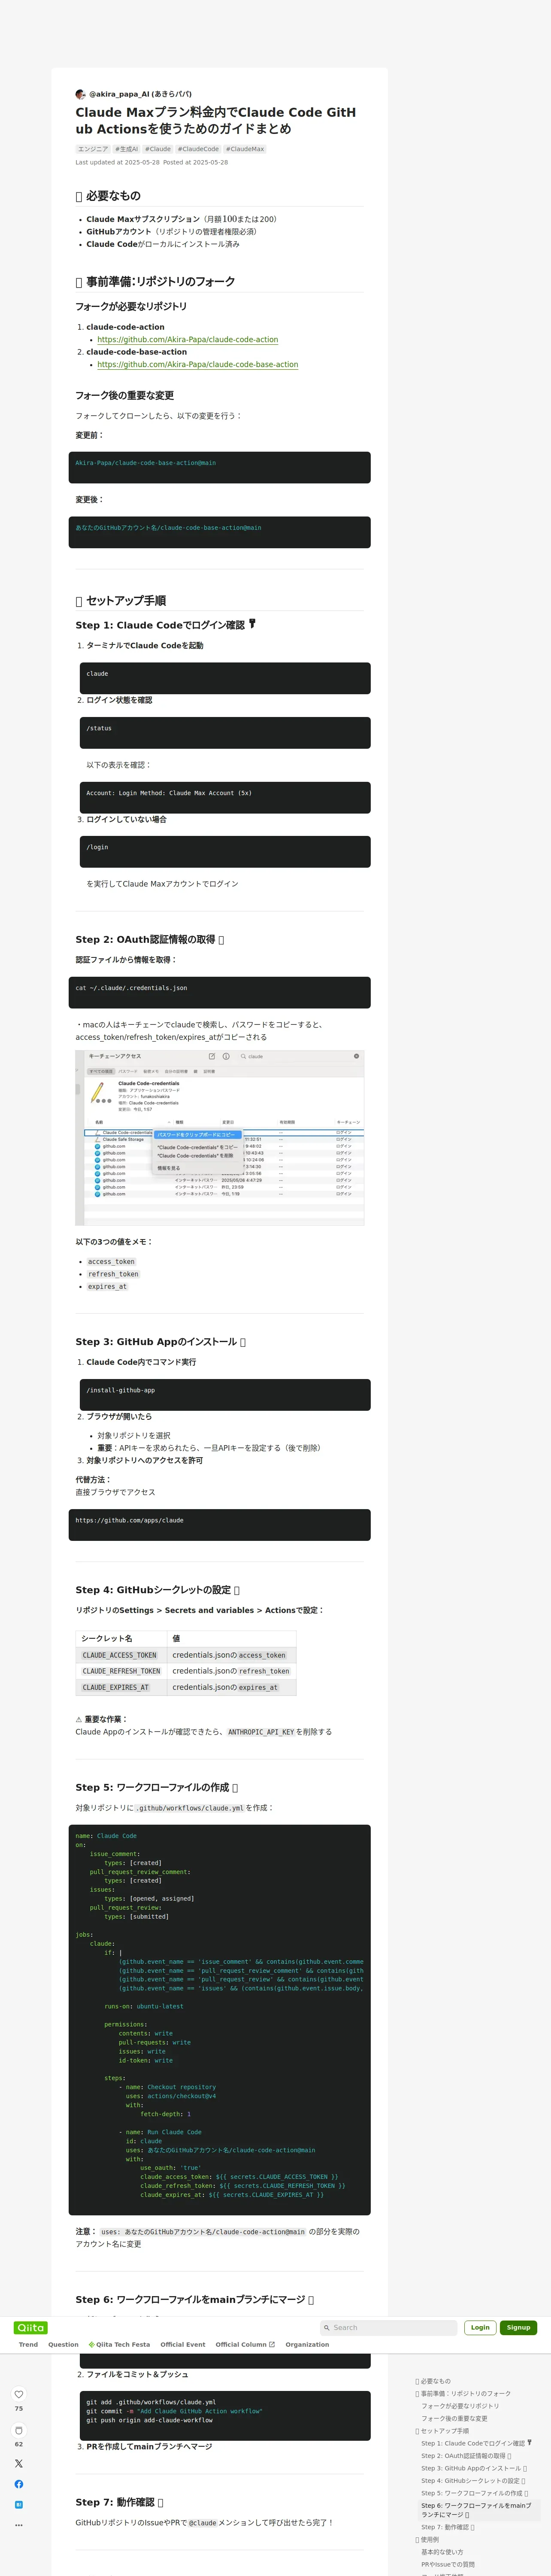Open the Official Event tab
551x2576 pixels.
(183, 2344)
